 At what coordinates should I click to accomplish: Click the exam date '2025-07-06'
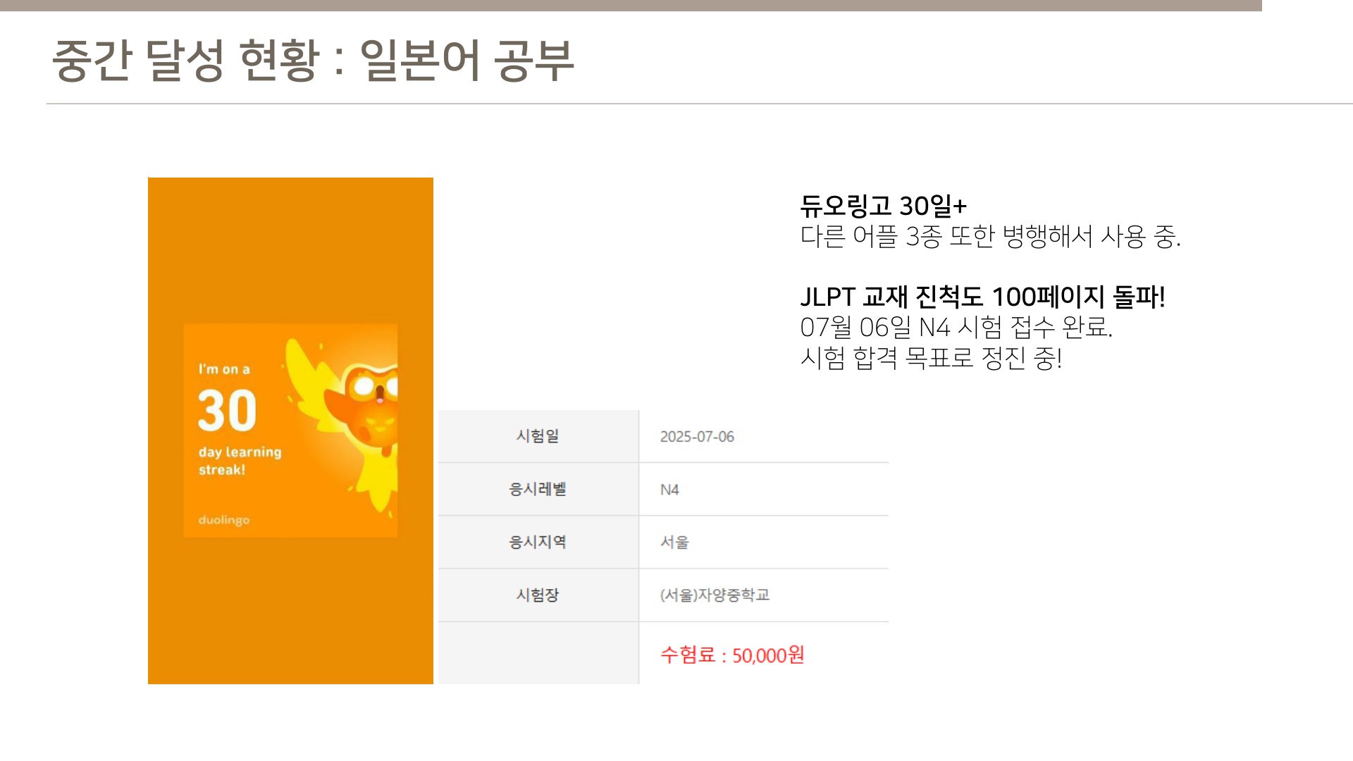(697, 437)
